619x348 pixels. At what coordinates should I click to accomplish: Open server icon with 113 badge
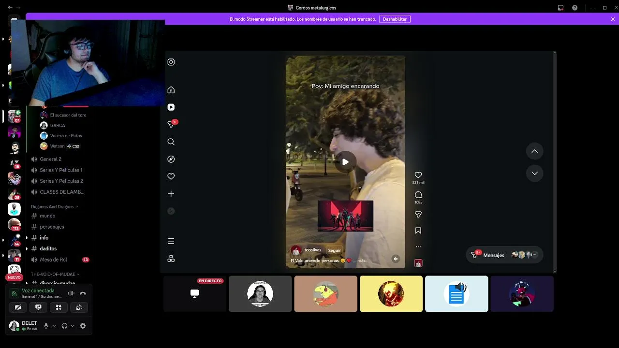[x=15, y=225]
